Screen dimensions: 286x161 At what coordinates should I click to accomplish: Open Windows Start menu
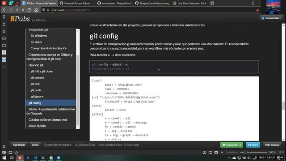[x=4, y=158]
